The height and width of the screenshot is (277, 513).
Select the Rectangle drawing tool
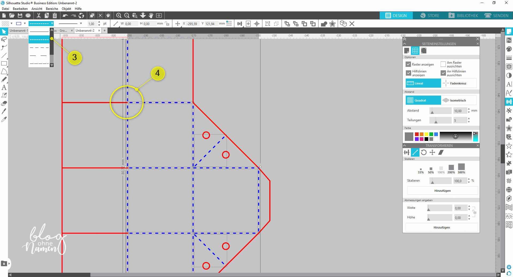click(x=4, y=63)
